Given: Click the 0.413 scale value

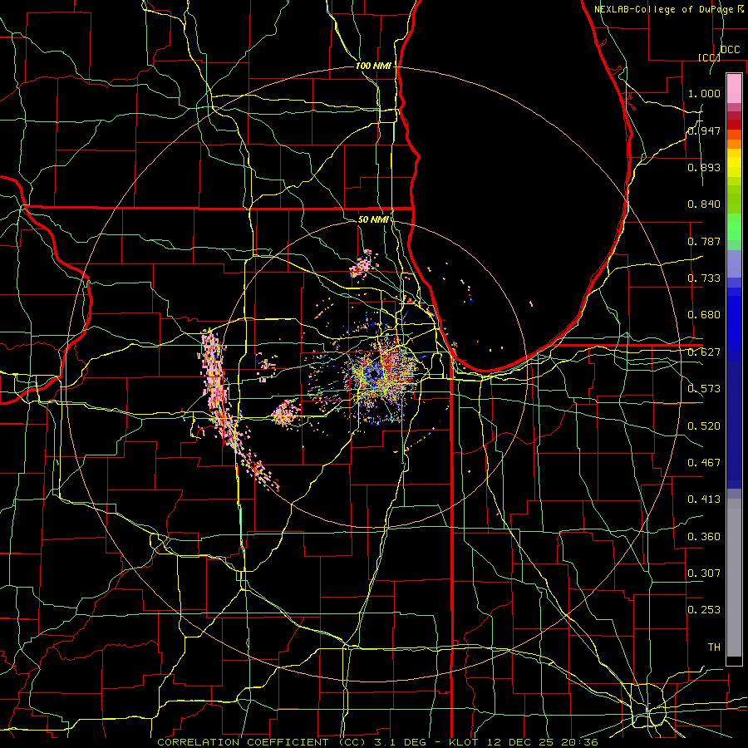Looking at the screenshot, I should coord(704,499).
